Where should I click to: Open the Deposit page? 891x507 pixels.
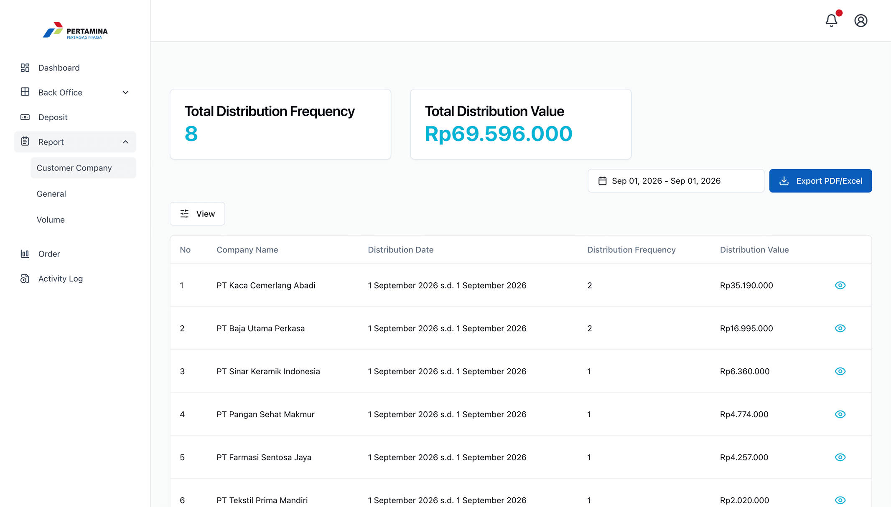point(75,117)
